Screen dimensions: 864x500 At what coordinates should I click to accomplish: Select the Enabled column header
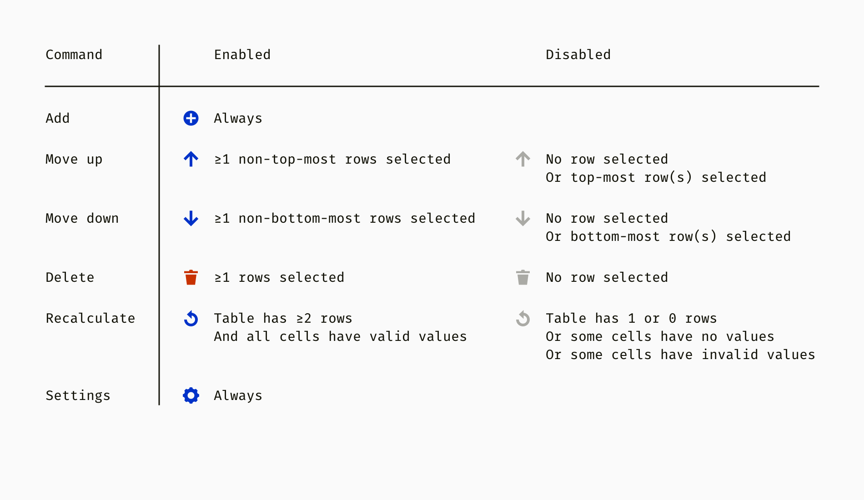point(242,55)
